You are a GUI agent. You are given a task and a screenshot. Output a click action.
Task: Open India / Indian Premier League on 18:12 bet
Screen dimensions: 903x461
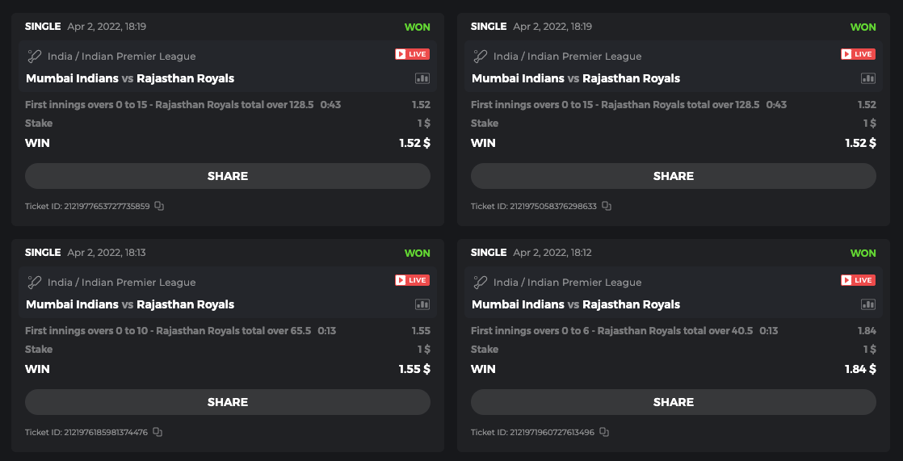[568, 283]
